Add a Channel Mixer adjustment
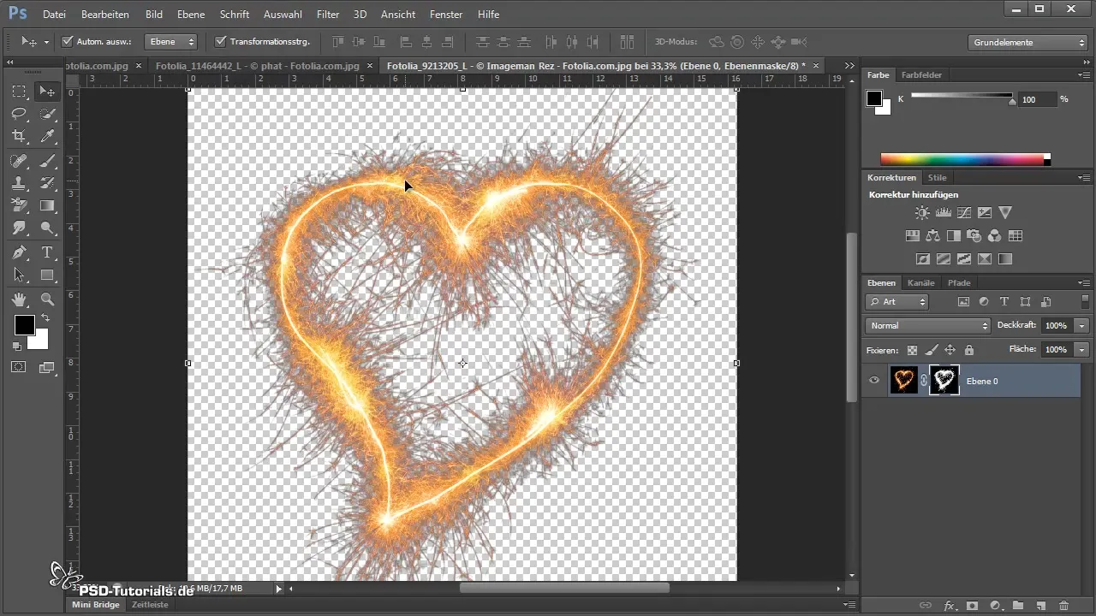 [995, 236]
